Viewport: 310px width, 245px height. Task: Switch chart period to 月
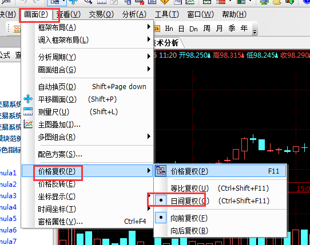pyautogui.click(x=219, y=29)
